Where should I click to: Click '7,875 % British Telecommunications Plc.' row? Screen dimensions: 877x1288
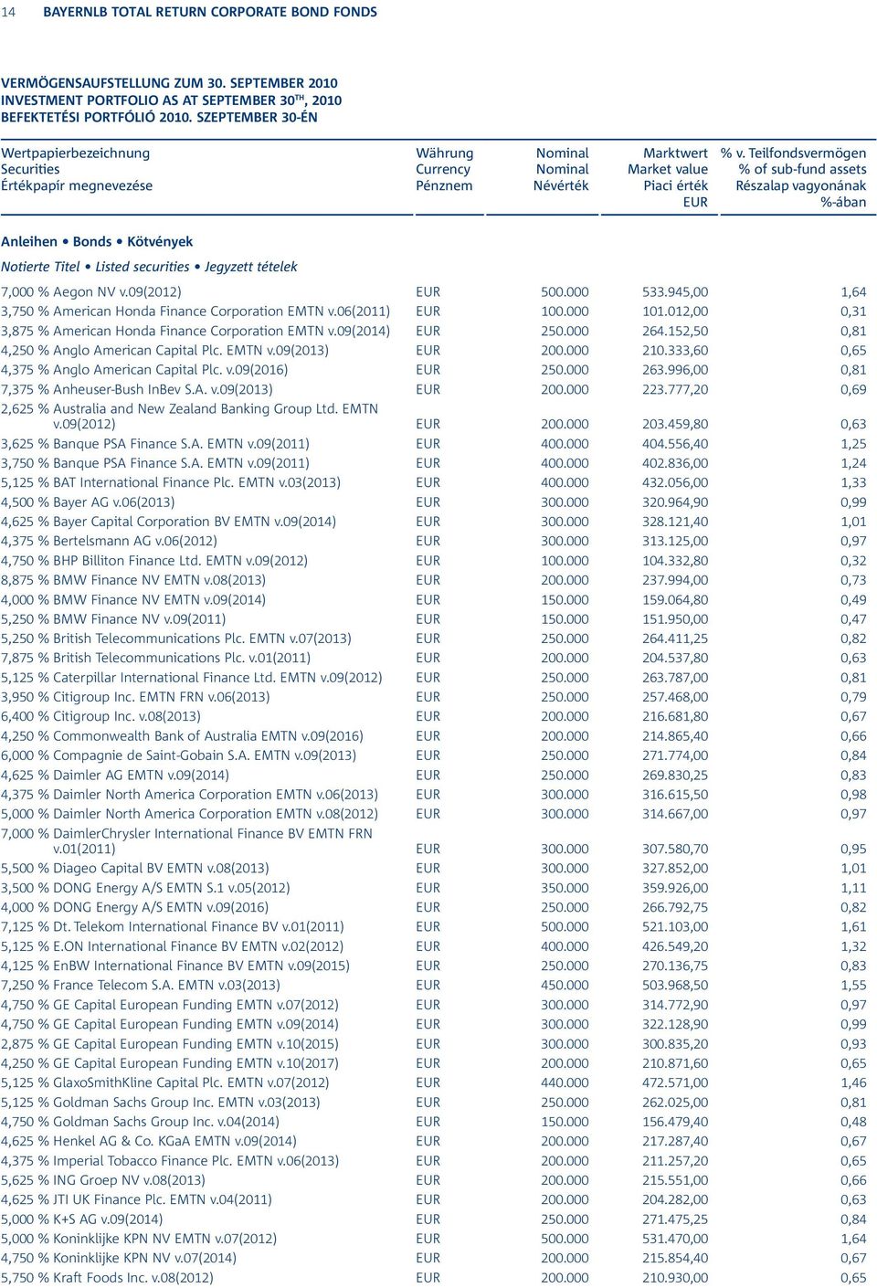(434, 658)
